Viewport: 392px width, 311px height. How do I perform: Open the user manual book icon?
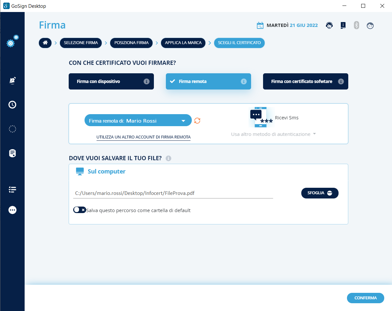pos(343,25)
